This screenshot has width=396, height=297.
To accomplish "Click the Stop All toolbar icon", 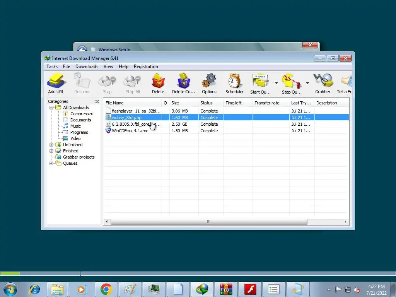I will [x=133, y=84].
